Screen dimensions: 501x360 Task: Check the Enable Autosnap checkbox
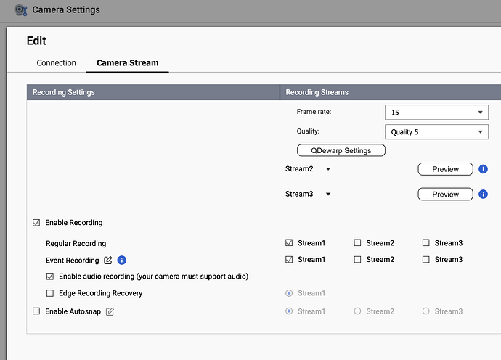[36, 311]
